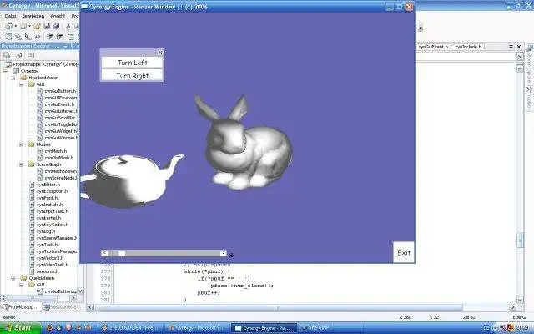Switch to the Projektmappen-Explorer bottom tab
Screen dimensions: 534x334
tap(20, 306)
